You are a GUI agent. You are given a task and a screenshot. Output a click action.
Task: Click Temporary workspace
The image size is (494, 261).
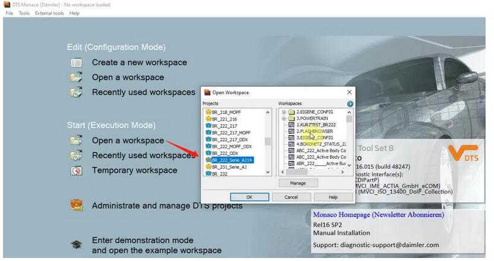pos(135,171)
